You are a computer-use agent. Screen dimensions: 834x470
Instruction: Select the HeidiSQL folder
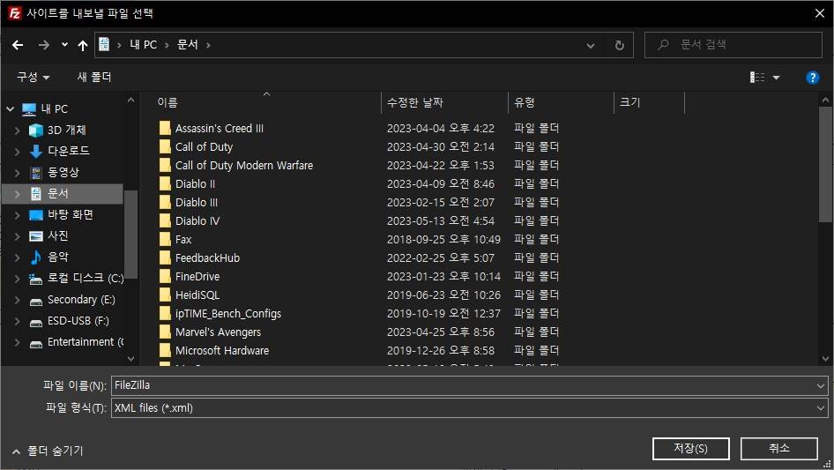coord(197,295)
